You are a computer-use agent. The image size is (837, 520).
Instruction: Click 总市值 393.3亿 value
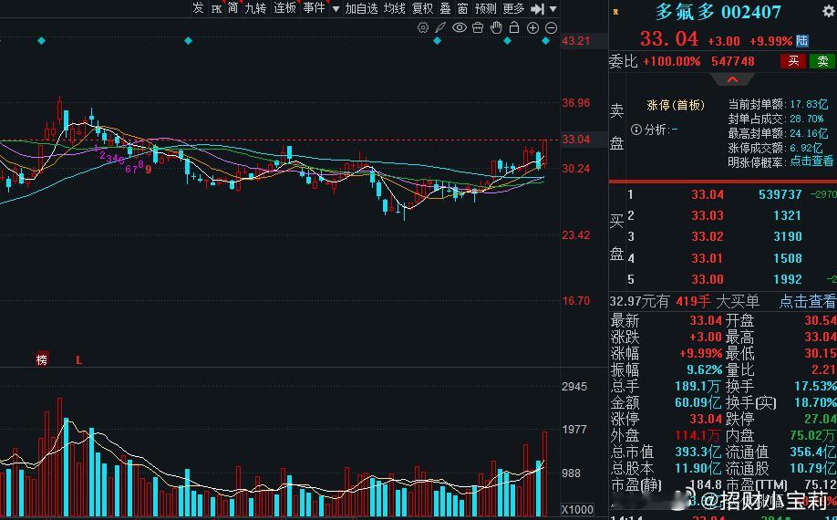698,452
